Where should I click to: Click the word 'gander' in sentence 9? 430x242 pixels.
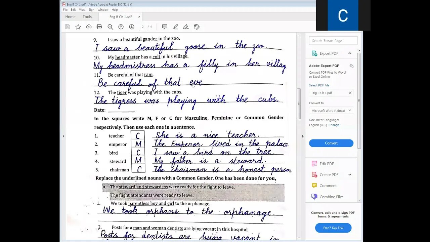pos(150,39)
